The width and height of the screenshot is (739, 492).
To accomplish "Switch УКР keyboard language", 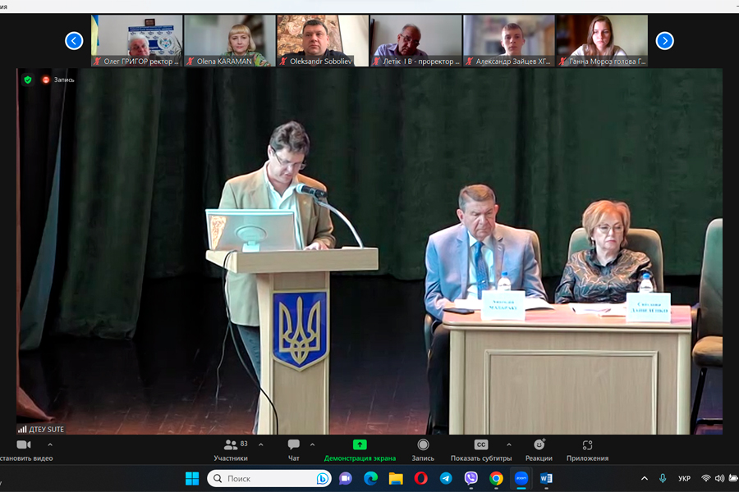I will 684,479.
